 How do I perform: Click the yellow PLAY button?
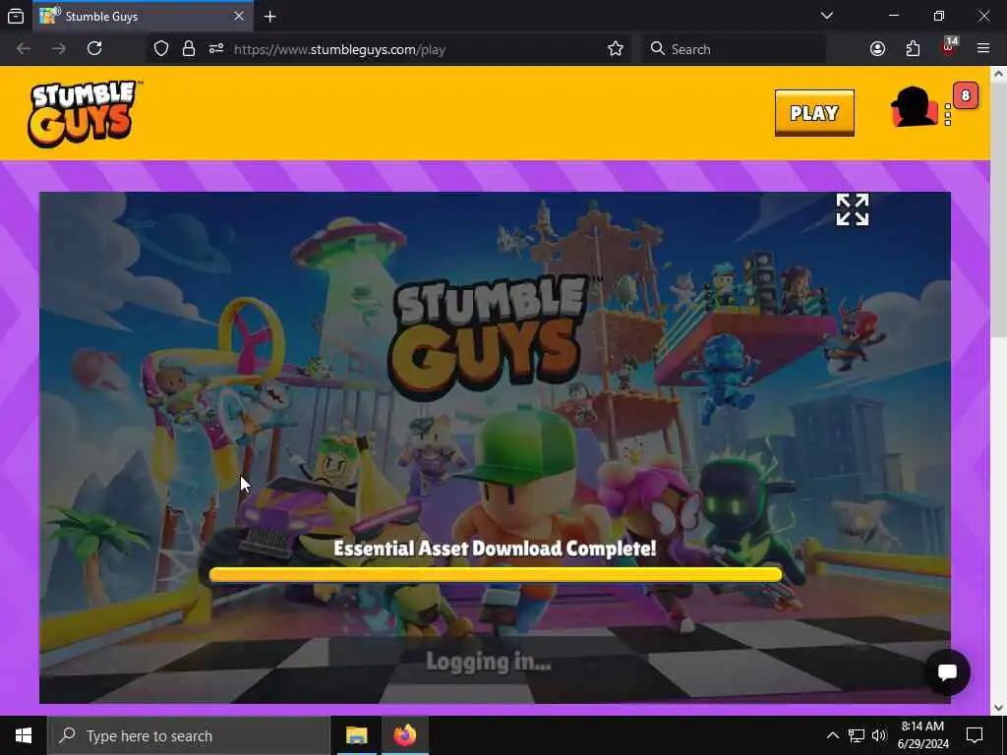814,113
